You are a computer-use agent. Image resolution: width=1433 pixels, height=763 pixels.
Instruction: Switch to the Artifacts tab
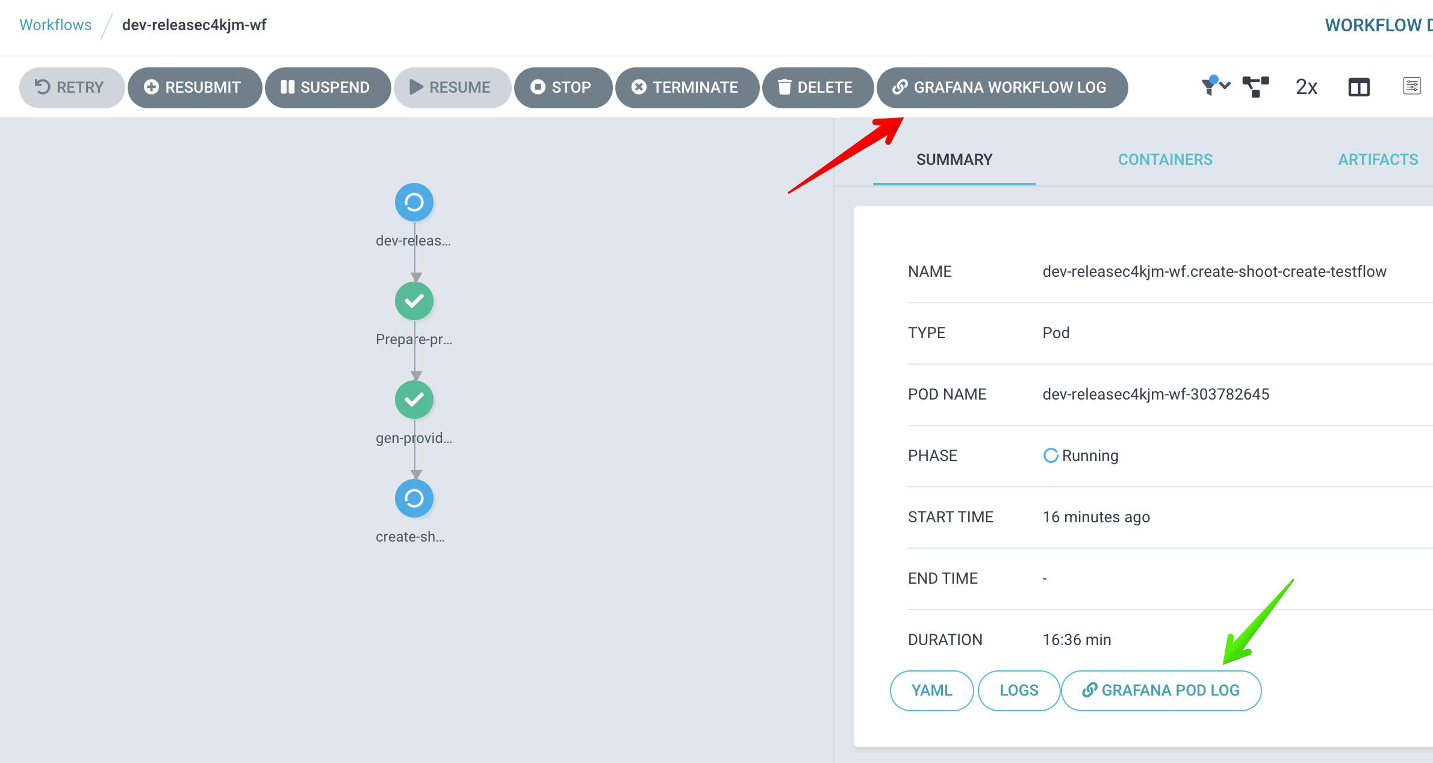1378,159
